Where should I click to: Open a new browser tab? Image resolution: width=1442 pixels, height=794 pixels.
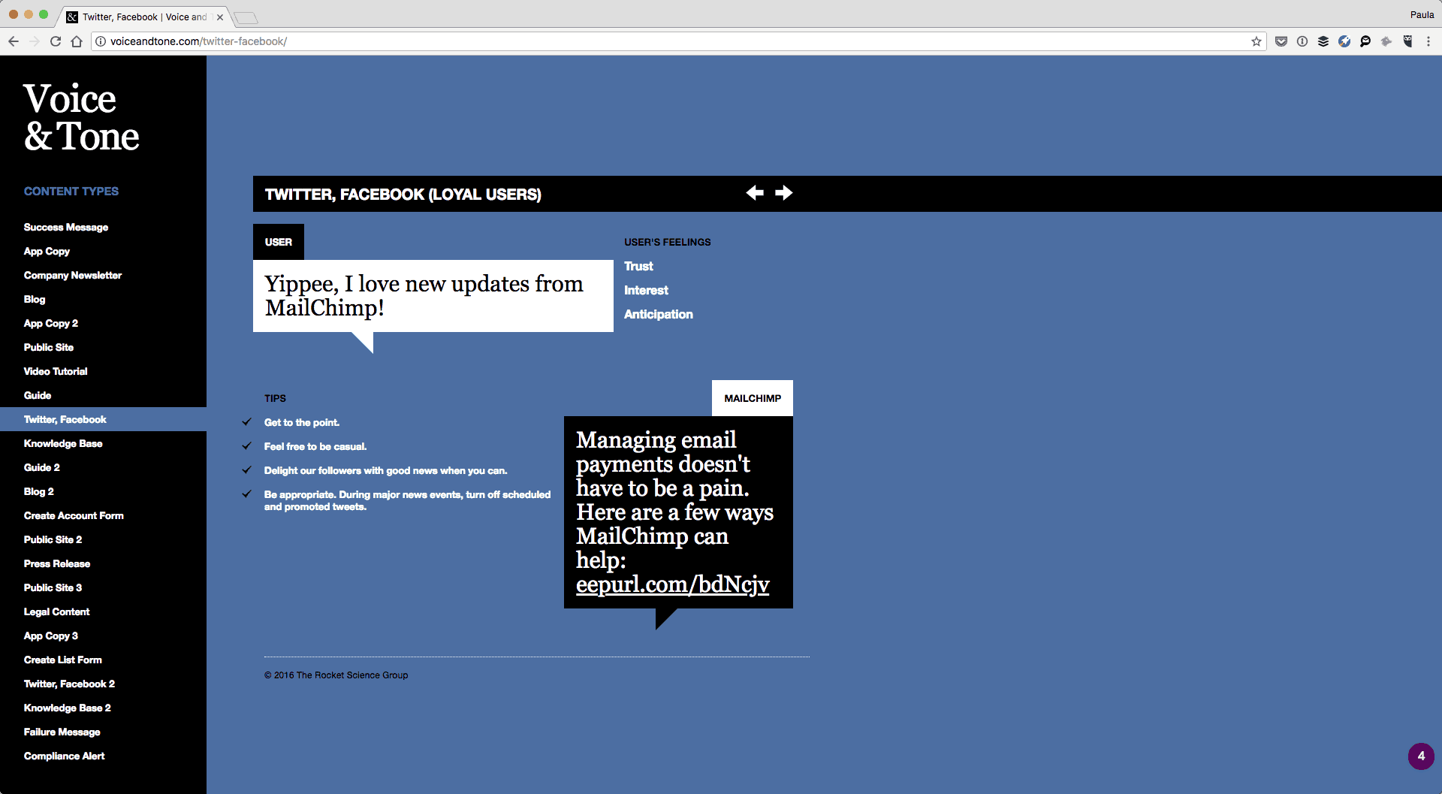coord(246,17)
